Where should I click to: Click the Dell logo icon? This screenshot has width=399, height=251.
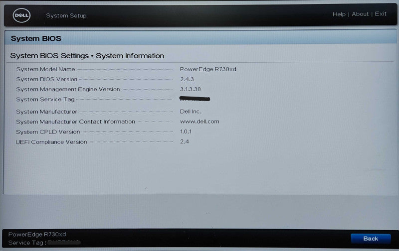[21, 15]
